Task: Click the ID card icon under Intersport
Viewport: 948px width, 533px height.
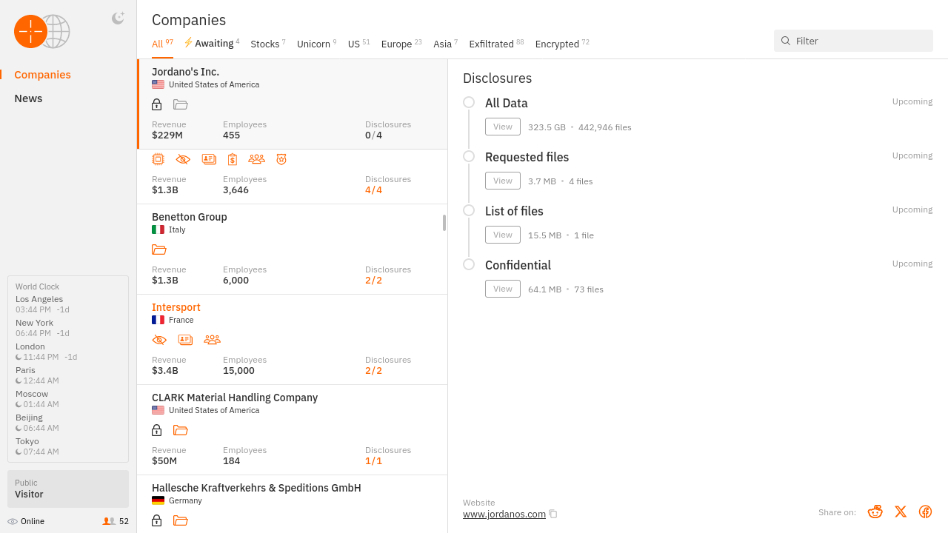Action: coord(185,340)
